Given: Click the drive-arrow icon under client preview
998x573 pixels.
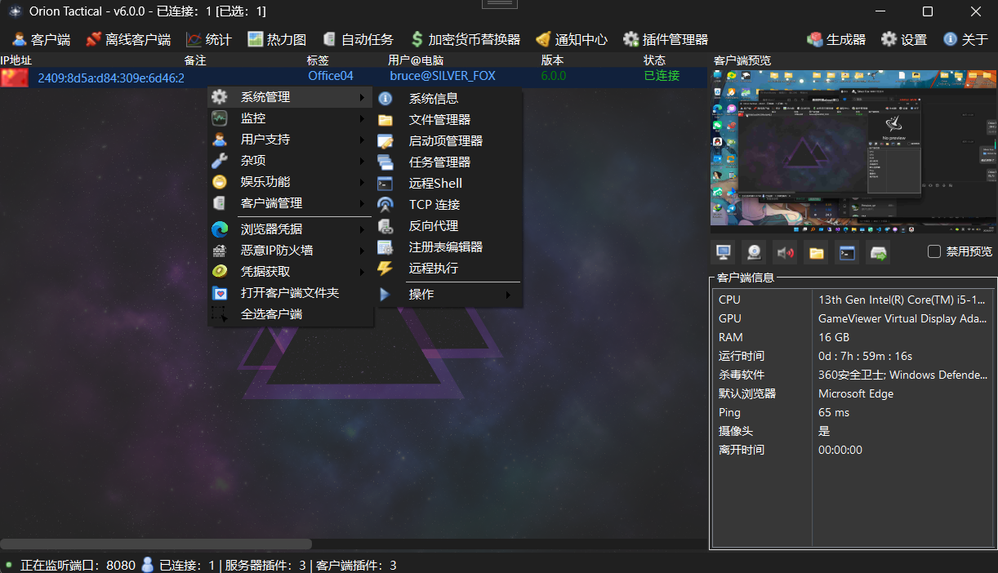Looking at the screenshot, I should pyautogui.click(x=879, y=253).
